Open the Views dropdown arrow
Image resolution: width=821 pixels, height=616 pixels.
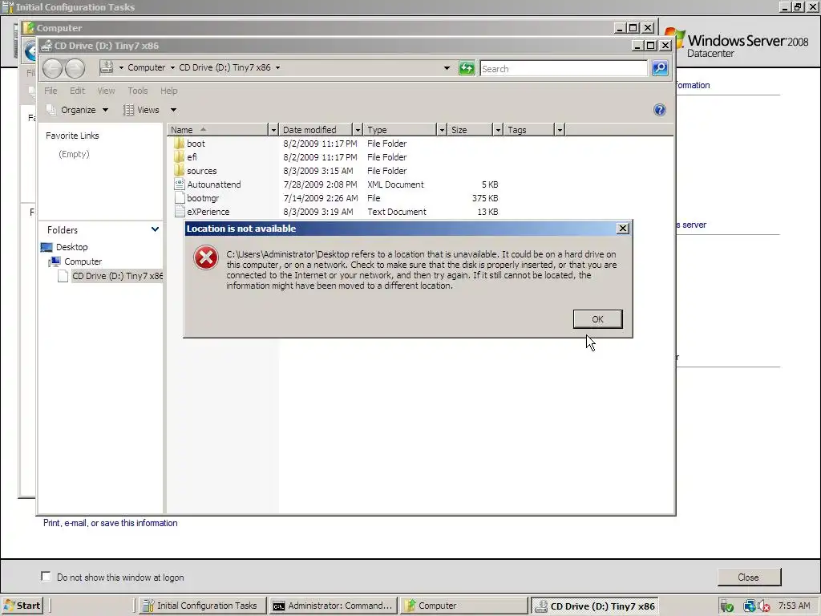(173, 110)
